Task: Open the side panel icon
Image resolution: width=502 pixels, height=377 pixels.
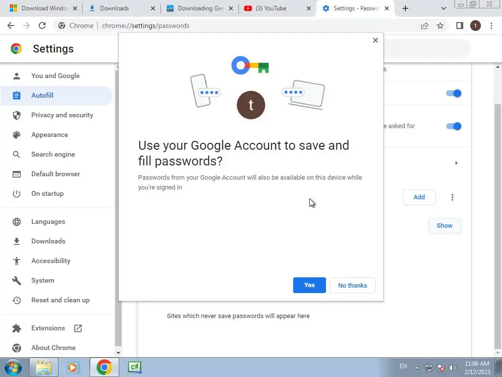Action: point(460,26)
